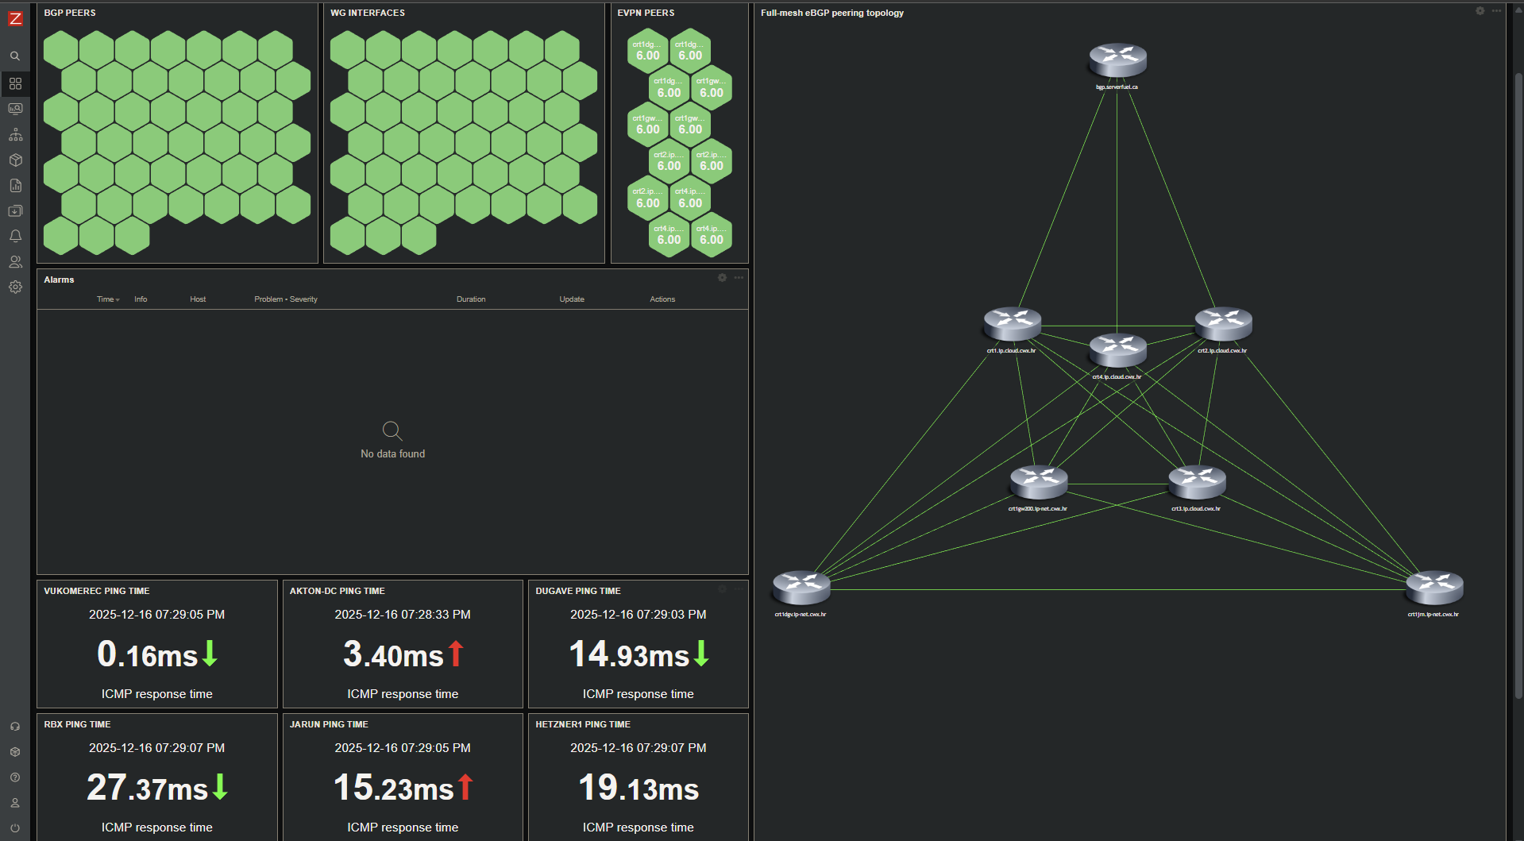
Task: Open user settings profile icon
Action: 15,803
